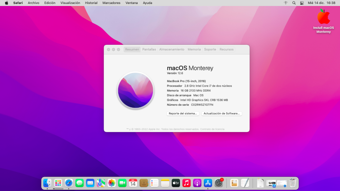Expand the Marcadores menu
Viewport: 340px width, 191px height.
click(x=112, y=3)
